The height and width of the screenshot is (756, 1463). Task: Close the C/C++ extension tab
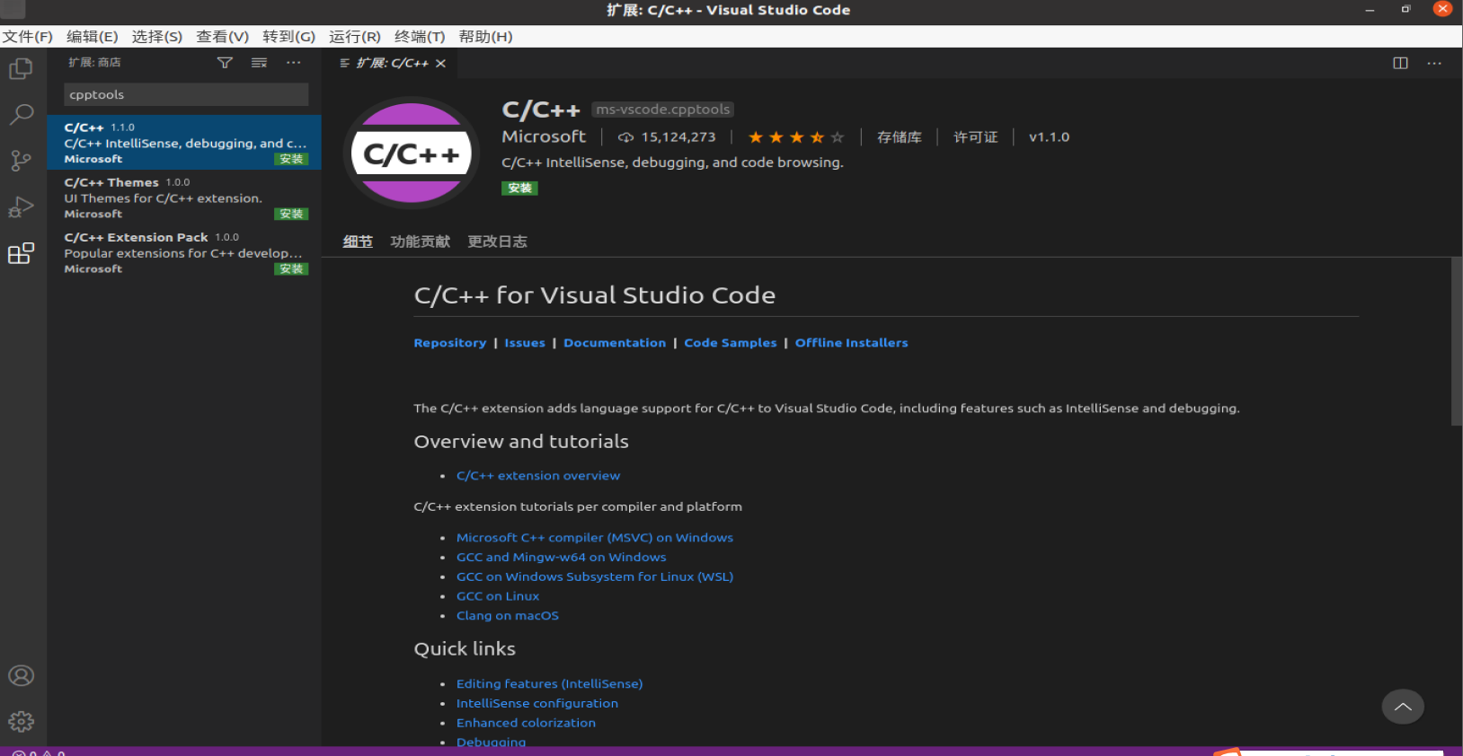tap(440, 63)
